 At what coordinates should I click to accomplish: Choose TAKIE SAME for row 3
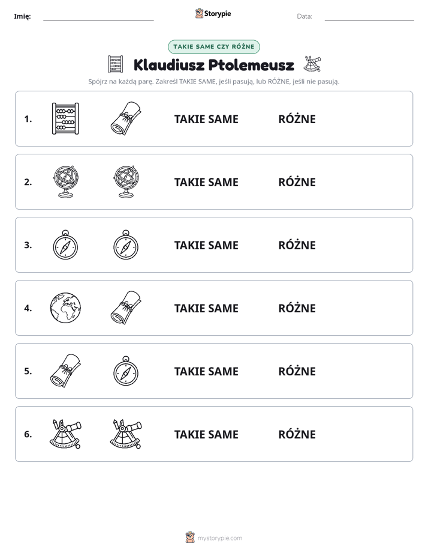206,245
